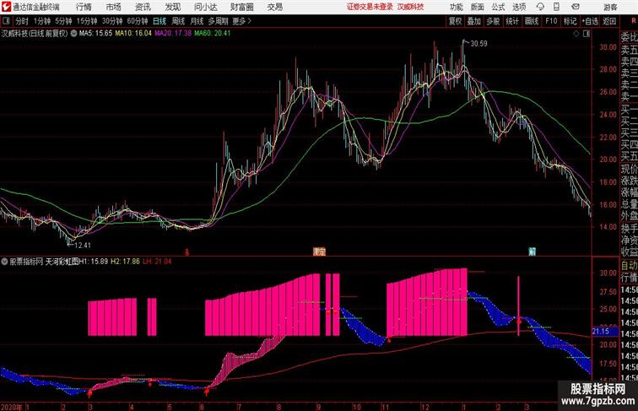Click the Tongdaxin red logo icon

(6, 7)
